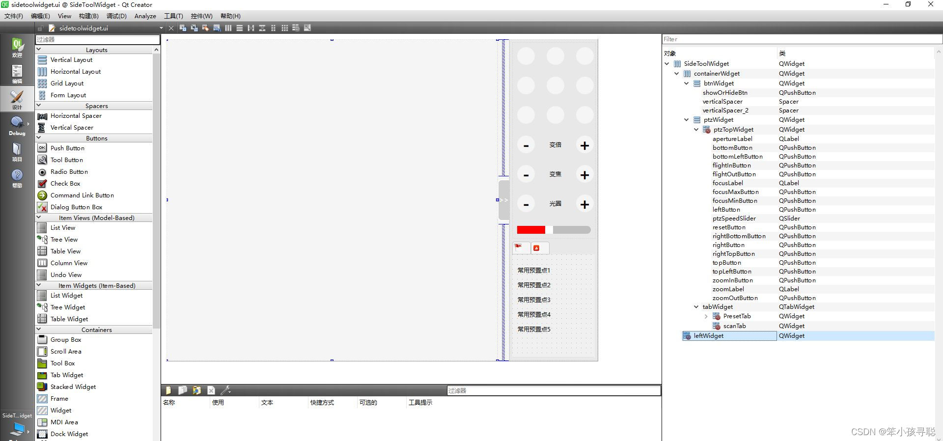
Task: Collapse the Containers category
Action: (x=39, y=330)
